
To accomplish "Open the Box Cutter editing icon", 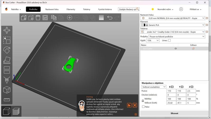I will (x=193, y=49).
